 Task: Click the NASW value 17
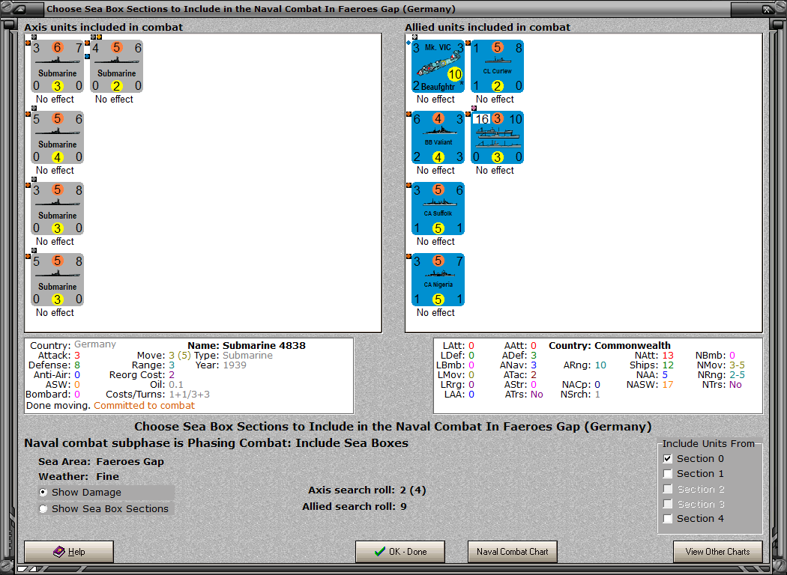(668, 385)
